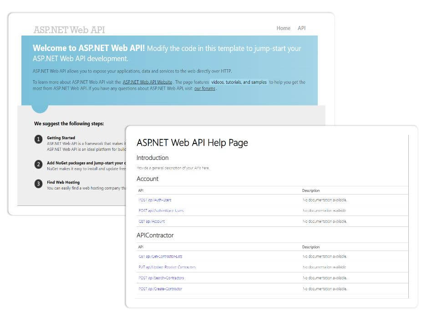Click the step 2 number badge
The image size is (437, 328).
tap(38, 164)
